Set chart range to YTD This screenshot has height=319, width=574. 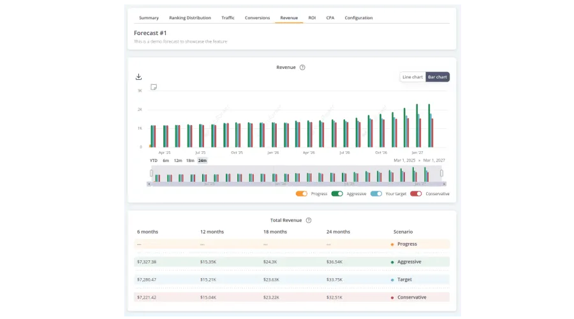tap(154, 161)
